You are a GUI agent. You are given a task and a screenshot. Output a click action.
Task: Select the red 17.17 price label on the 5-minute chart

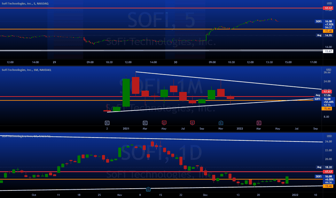(328, 8)
